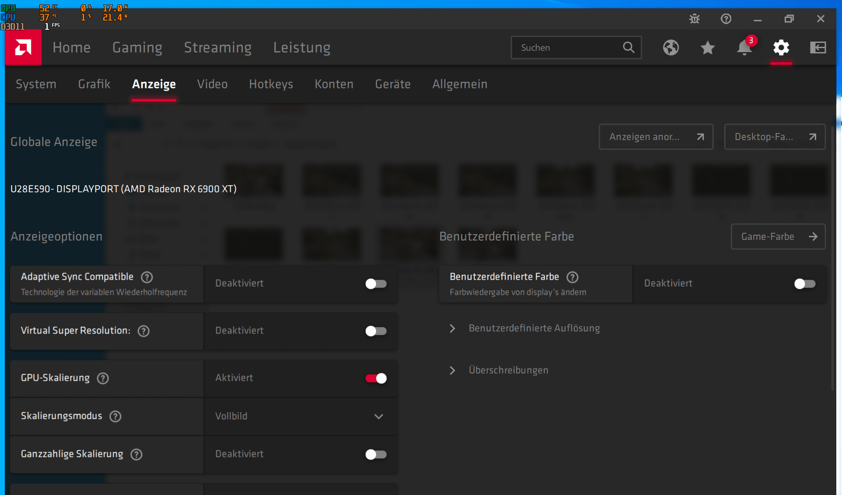Screen dimensions: 842x495
Task: Click Farbwiedergabe von display's ändern text
Action: 518,292
